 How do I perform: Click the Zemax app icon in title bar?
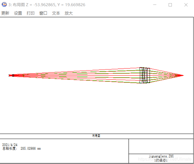tap(4, 5)
